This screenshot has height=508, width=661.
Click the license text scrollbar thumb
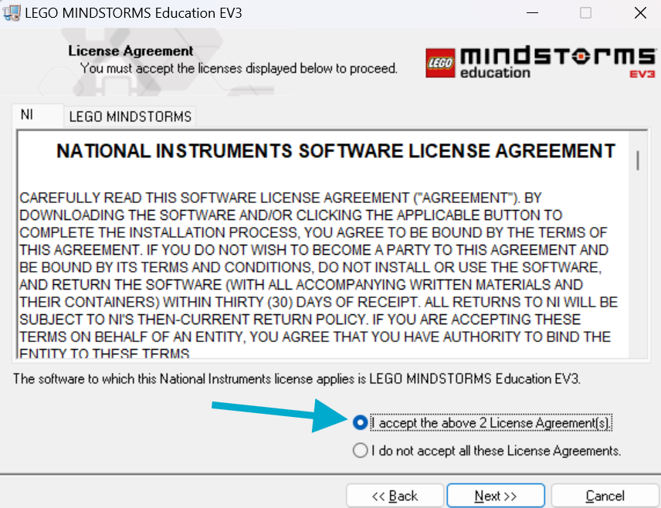coord(638,161)
